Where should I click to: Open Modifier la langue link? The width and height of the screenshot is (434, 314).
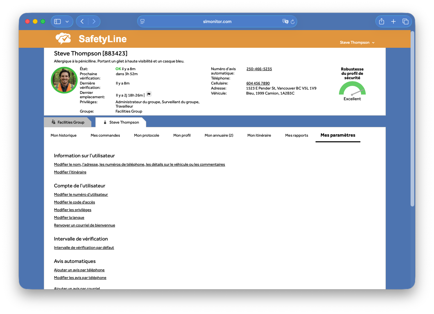[69, 217]
